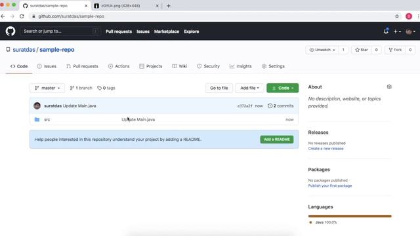This screenshot has height=236, width=420.
Task: Click the fork count showing 0
Action: tap(410, 50)
